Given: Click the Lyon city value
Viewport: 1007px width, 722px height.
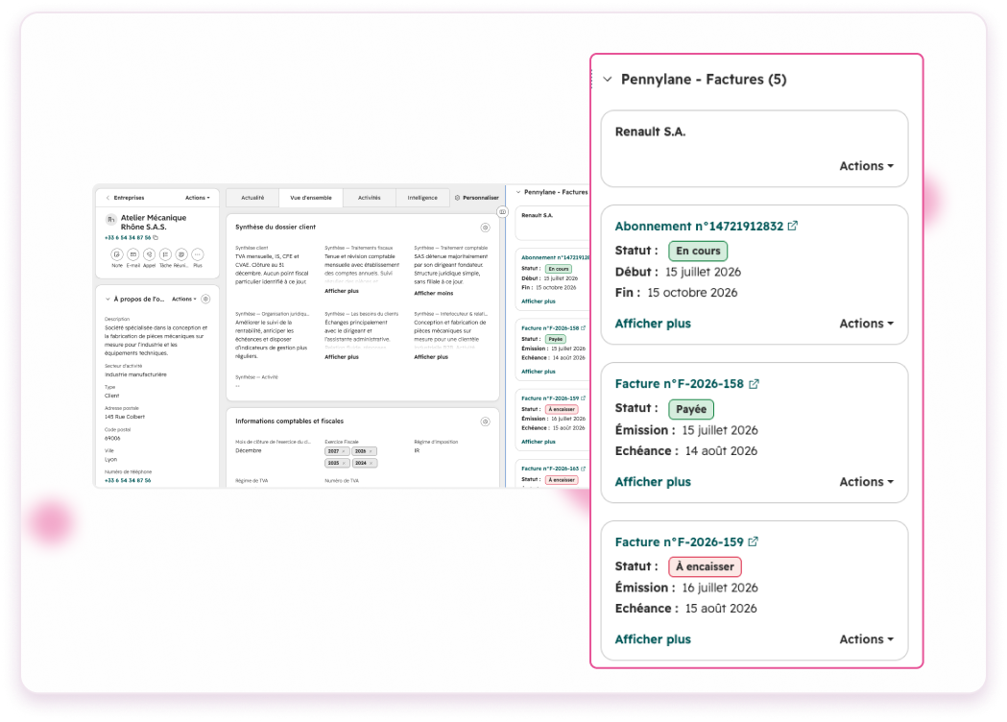Looking at the screenshot, I should click(111, 460).
